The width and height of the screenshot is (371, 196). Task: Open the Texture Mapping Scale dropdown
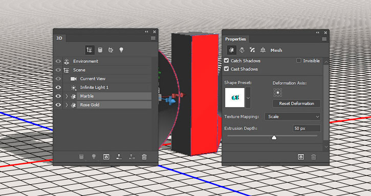(292, 117)
